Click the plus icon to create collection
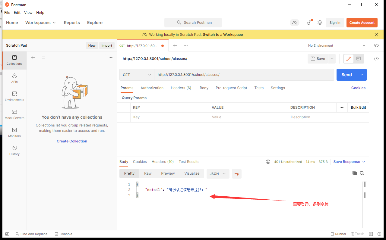Screen dimensions: 386x240 pyautogui.click(x=33, y=58)
